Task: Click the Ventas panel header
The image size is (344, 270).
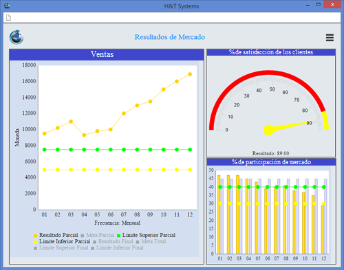Action: click(x=107, y=54)
